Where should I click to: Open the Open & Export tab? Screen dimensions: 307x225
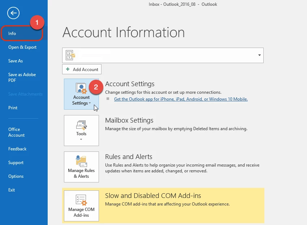[22, 47]
